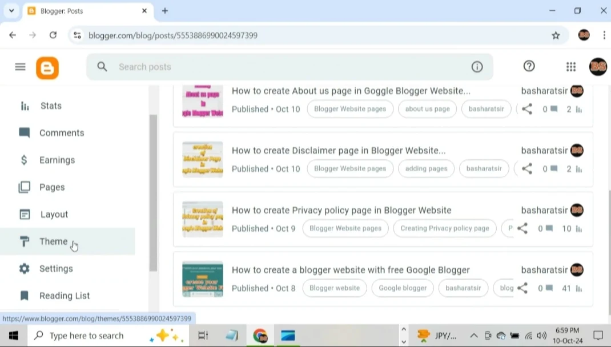Bookmark this page with the star
Image resolution: width=611 pixels, height=347 pixels.
pyautogui.click(x=556, y=35)
